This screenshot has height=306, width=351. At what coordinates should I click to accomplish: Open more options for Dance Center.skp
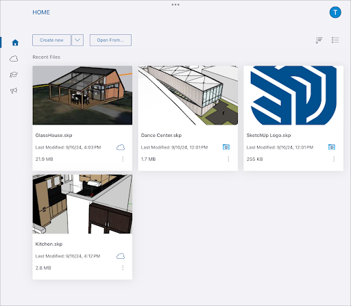pos(228,159)
